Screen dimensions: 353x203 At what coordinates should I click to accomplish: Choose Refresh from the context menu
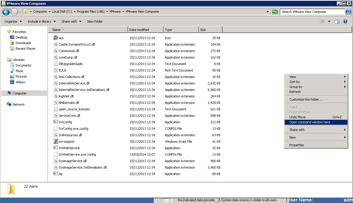[316, 92]
